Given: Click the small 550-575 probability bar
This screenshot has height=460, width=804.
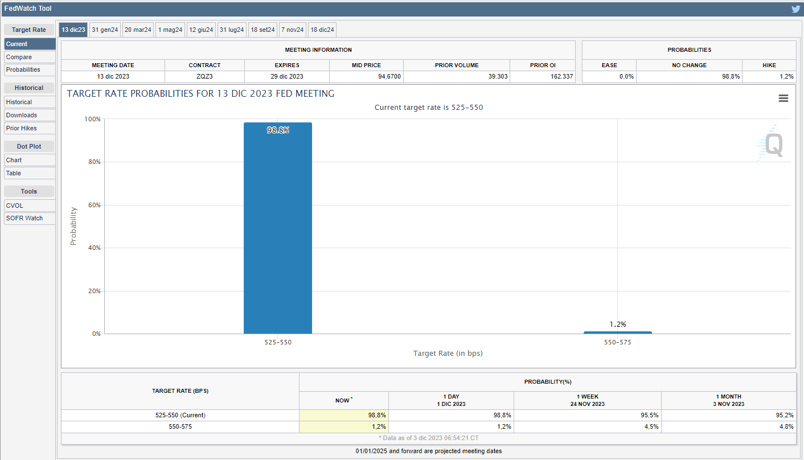Looking at the screenshot, I should pyautogui.click(x=618, y=332).
